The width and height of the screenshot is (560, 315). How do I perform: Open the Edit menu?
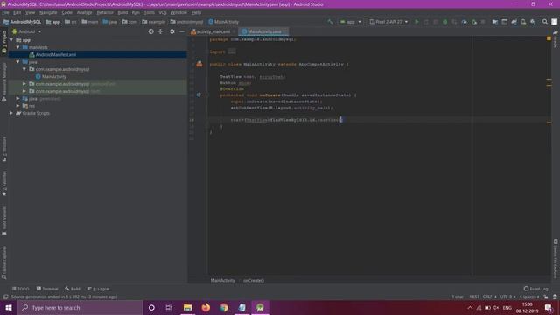[x=17, y=12]
